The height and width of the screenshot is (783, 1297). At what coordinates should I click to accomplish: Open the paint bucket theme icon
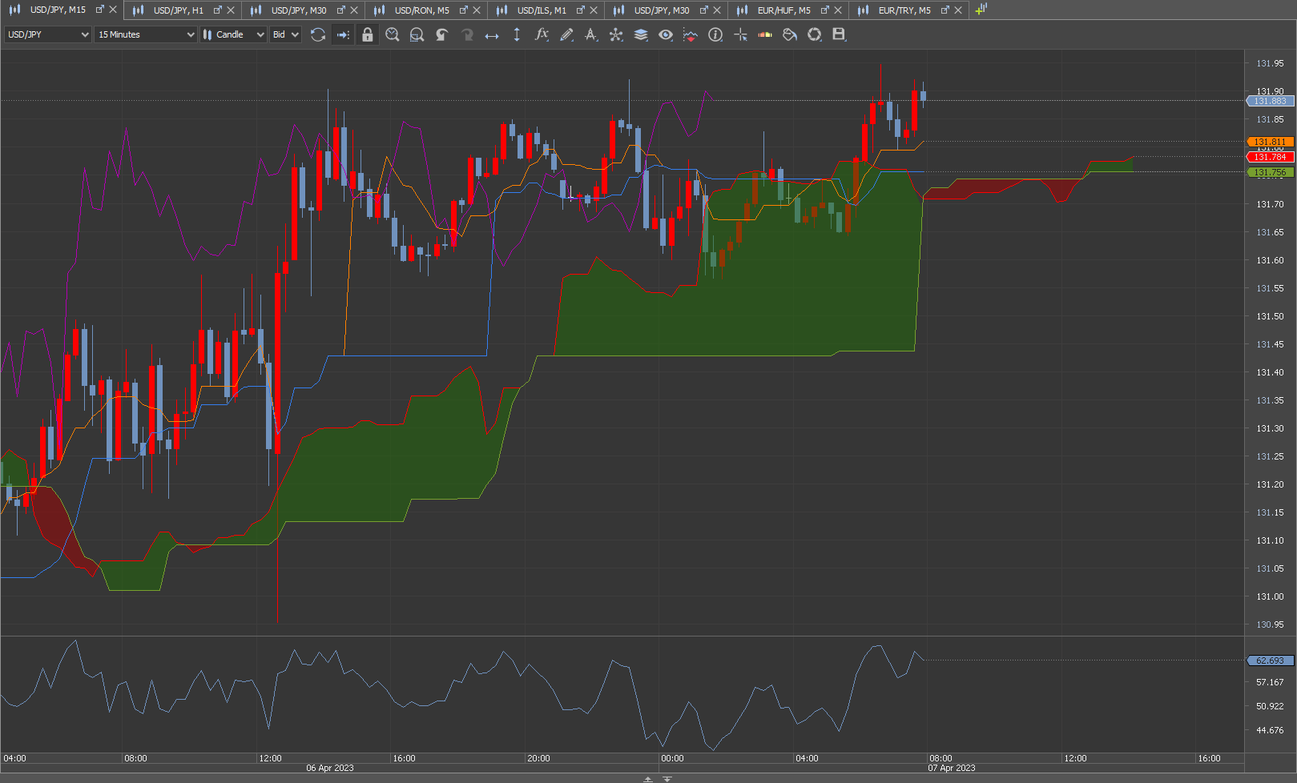pos(790,34)
